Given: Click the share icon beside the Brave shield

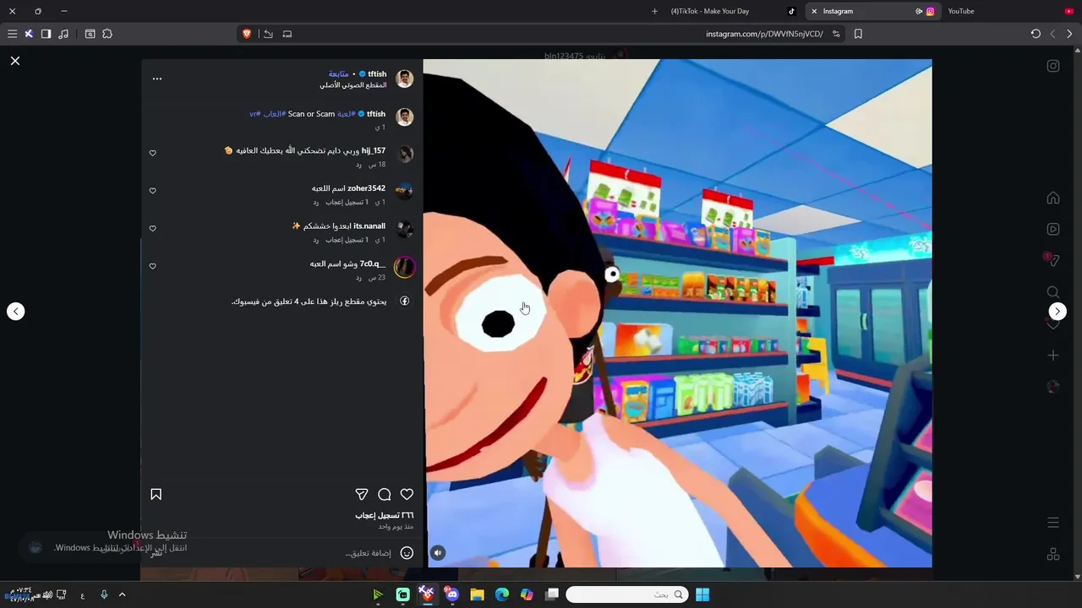Looking at the screenshot, I should click(x=268, y=34).
